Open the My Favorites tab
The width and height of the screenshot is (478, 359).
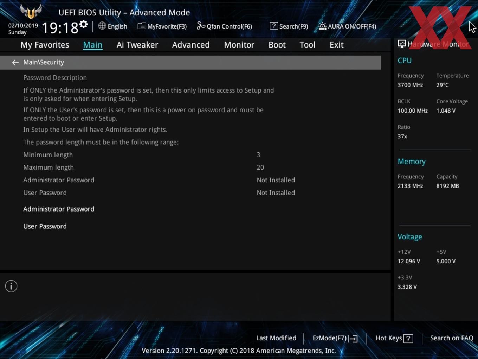coord(45,45)
